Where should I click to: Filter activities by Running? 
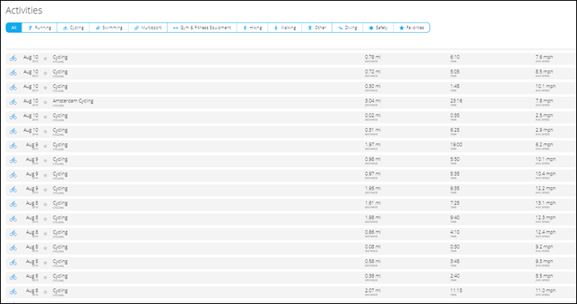pos(39,28)
